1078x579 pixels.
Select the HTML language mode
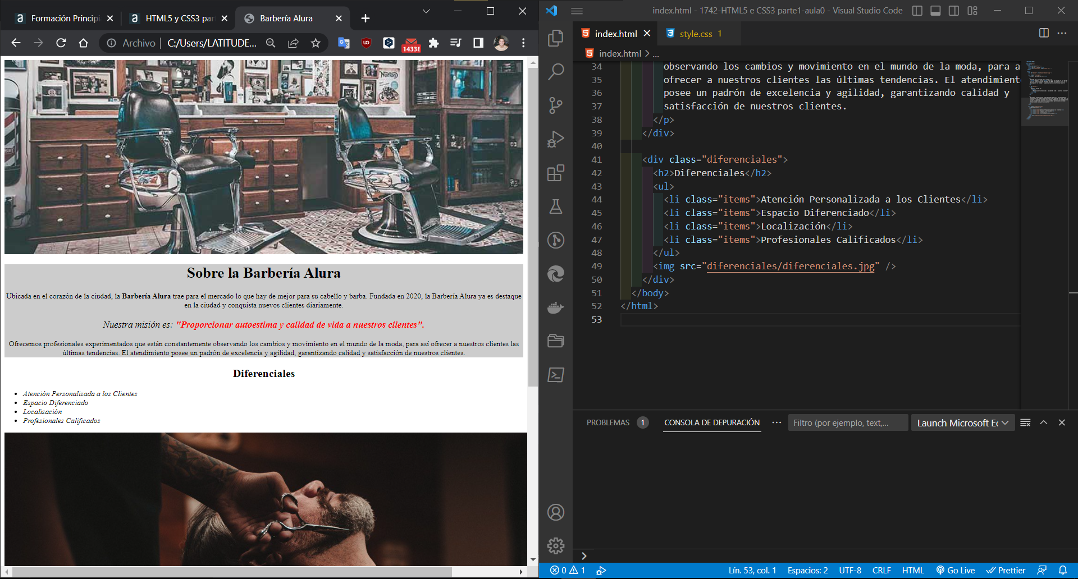click(913, 571)
